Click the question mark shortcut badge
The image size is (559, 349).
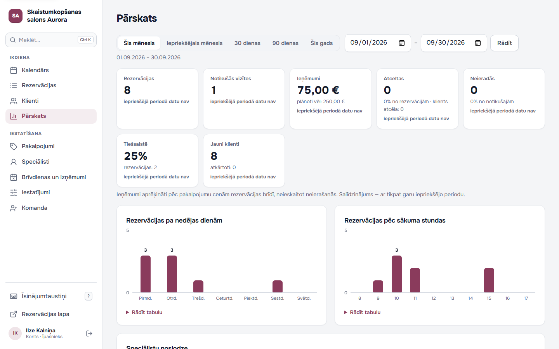tap(89, 296)
